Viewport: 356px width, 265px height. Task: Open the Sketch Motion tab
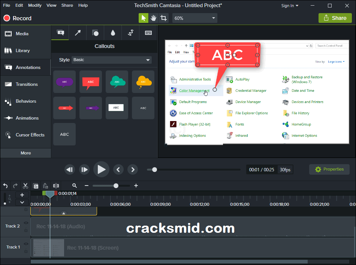(130, 33)
